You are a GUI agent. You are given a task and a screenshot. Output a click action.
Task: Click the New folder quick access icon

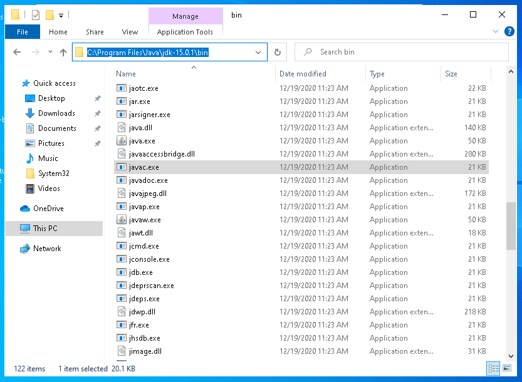click(50, 15)
